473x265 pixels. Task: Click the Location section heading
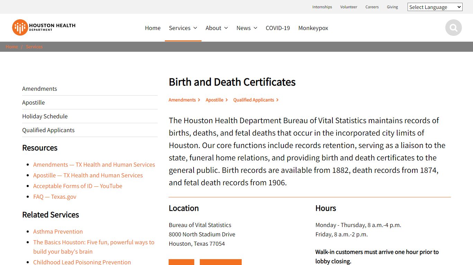point(184,208)
